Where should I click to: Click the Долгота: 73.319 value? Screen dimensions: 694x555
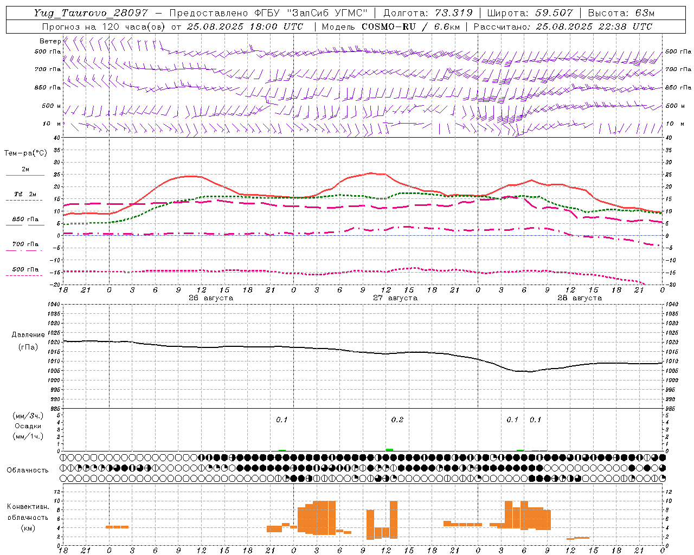(x=428, y=13)
